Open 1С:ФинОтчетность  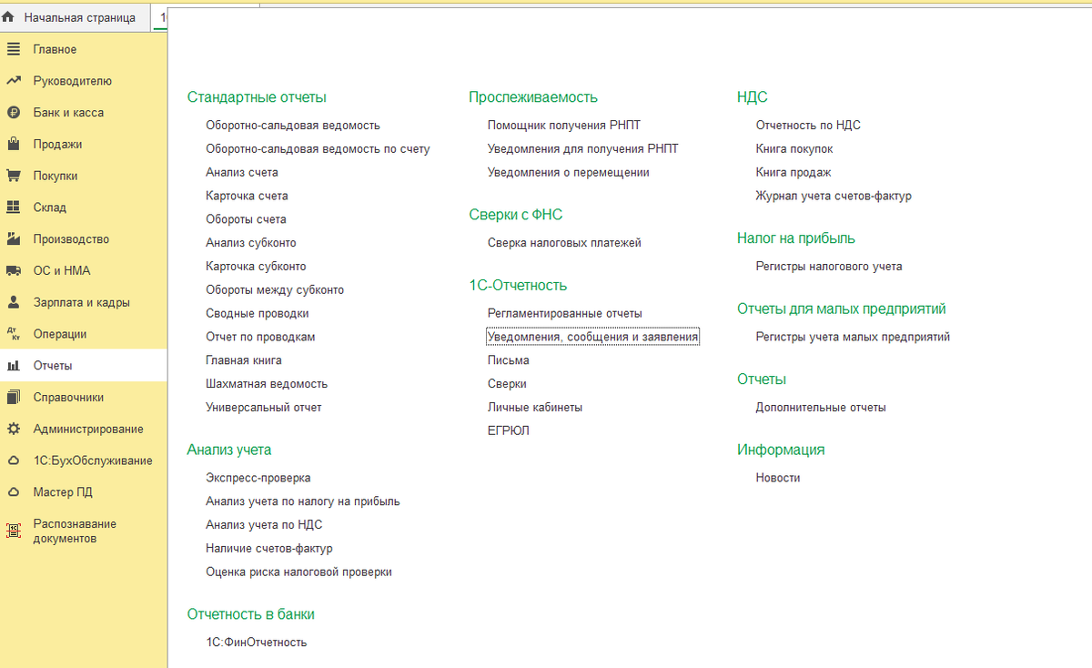click(257, 643)
